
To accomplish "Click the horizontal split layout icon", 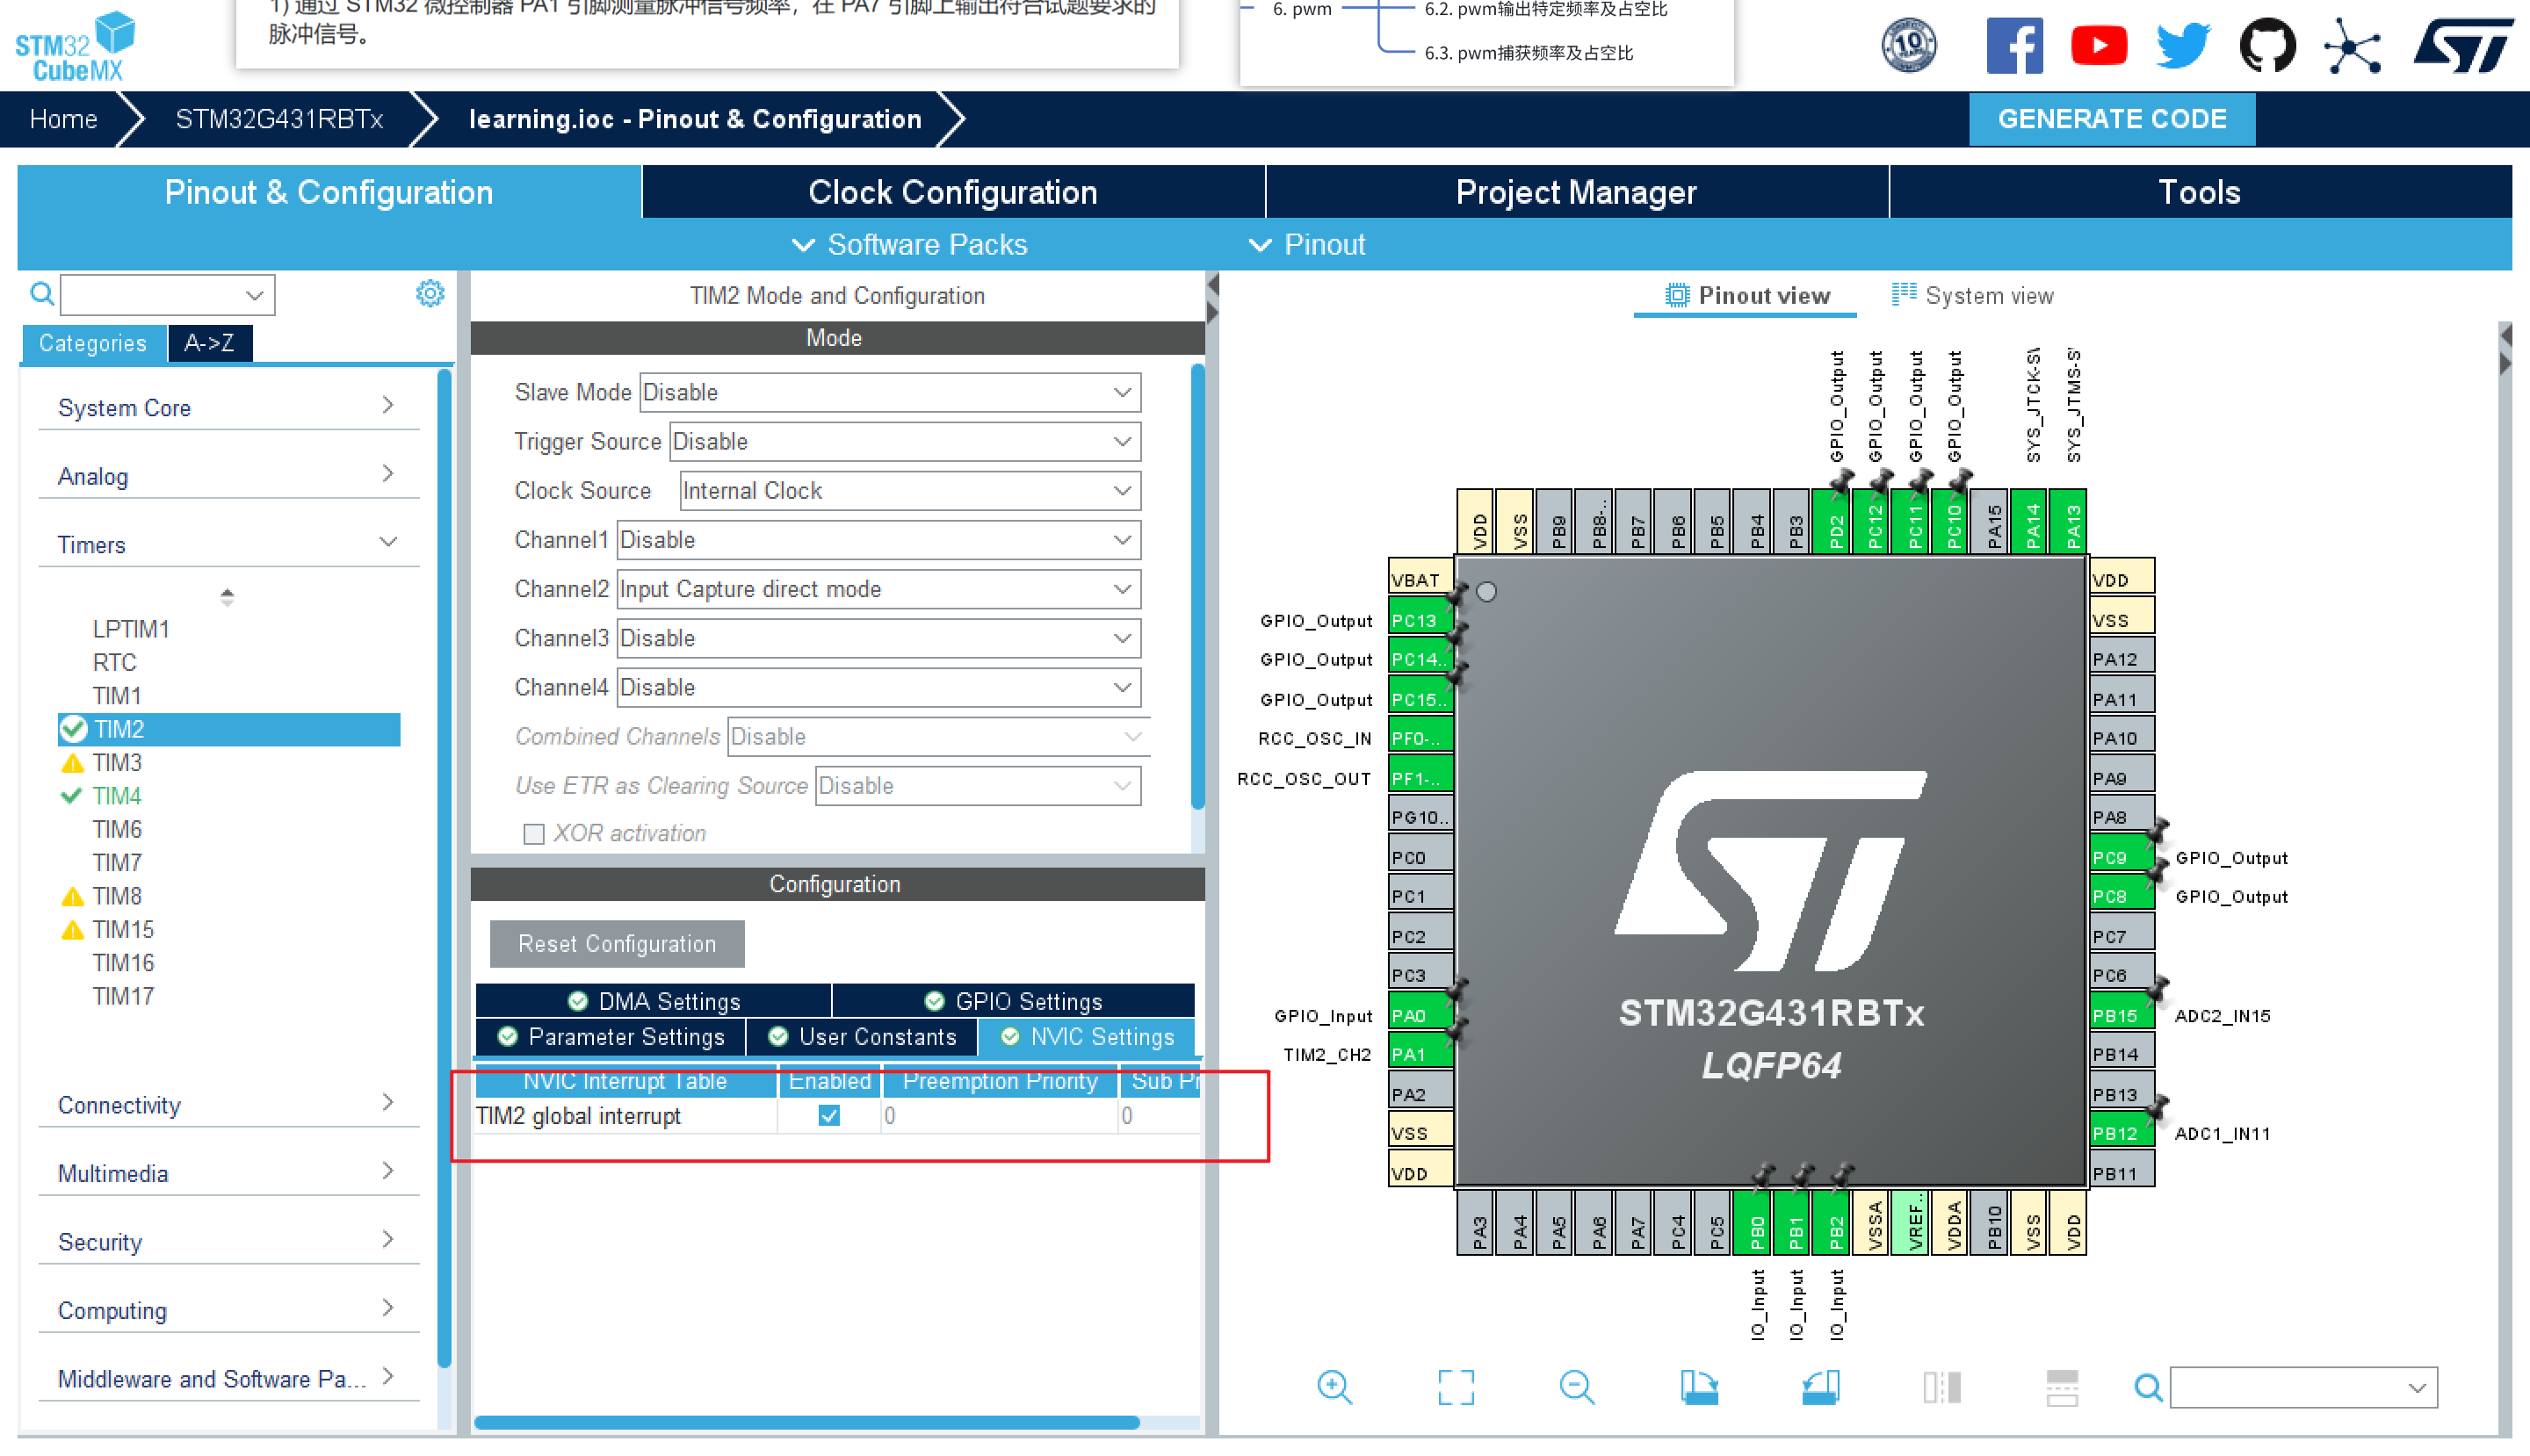I will pos(2062,1387).
